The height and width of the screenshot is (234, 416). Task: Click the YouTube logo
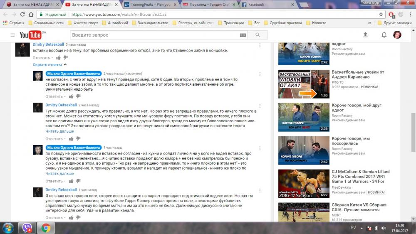pos(30,35)
